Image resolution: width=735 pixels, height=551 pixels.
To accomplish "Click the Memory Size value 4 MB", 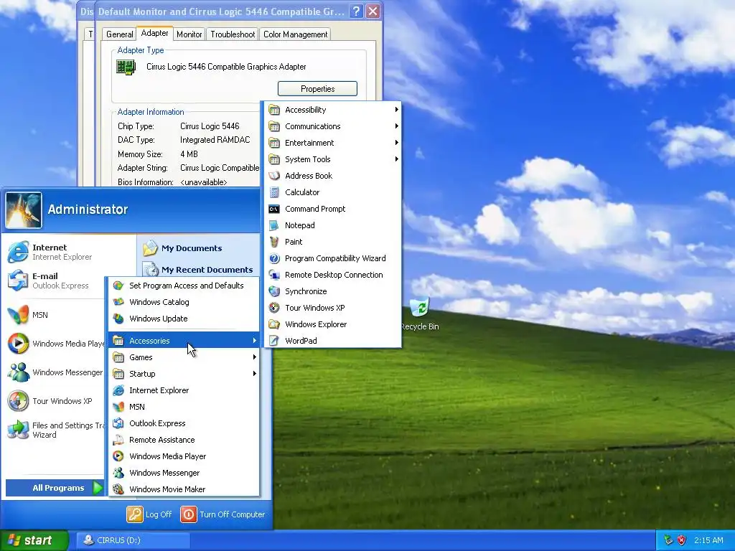I will [x=189, y=154].
